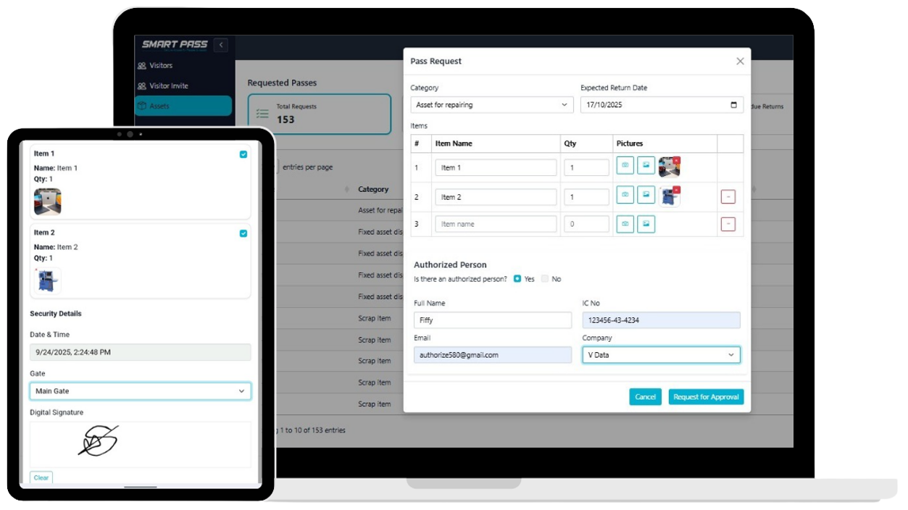Image resolution: width=908 pixels, height=510 pixels.
Task: Clear the digital signature
Action: tap(41, 477)
